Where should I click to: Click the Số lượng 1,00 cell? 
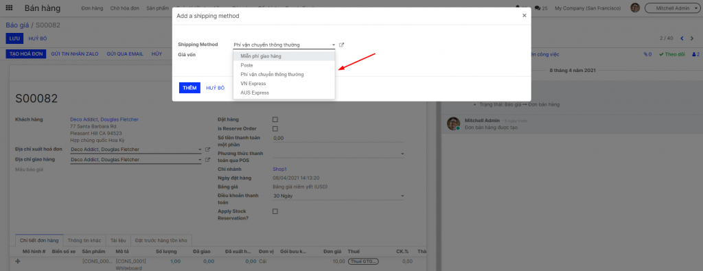coord(175,261)
